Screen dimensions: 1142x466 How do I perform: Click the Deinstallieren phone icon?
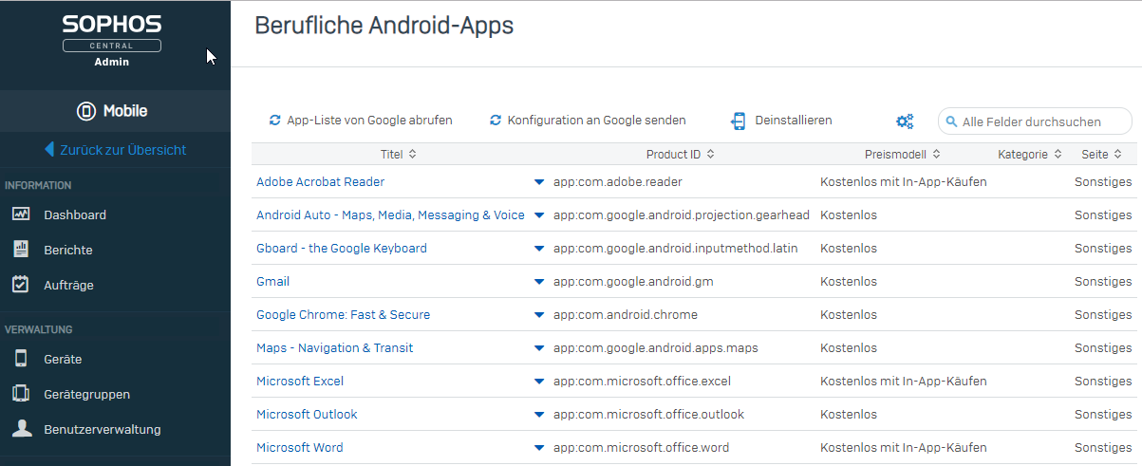[x=739, y=121]
